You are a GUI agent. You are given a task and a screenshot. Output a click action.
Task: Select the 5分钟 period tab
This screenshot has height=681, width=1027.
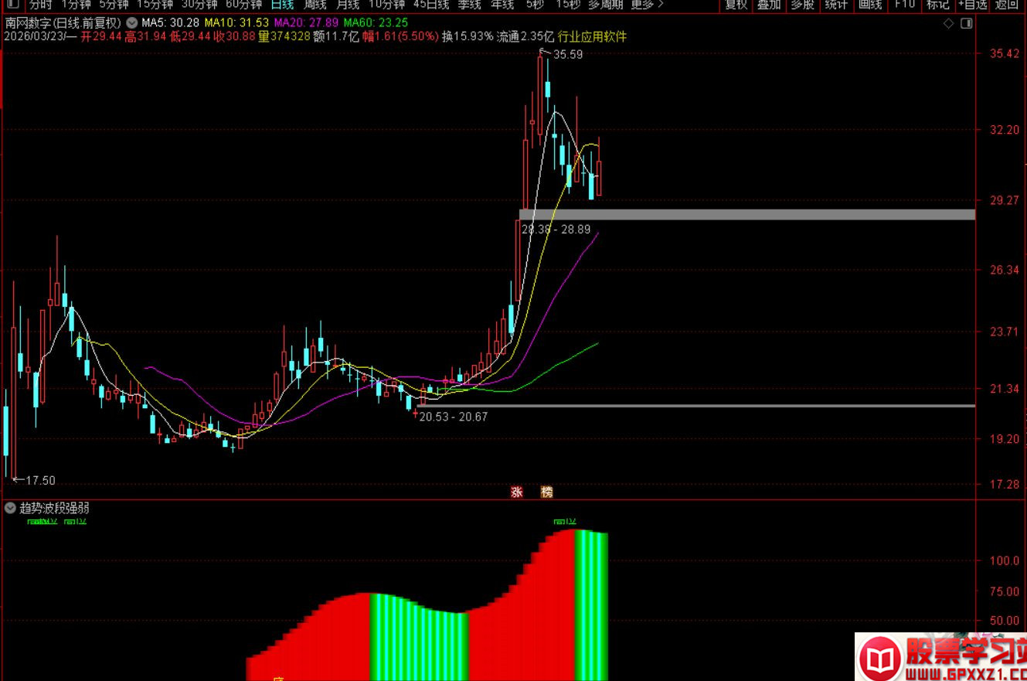[x=114, y=5]
